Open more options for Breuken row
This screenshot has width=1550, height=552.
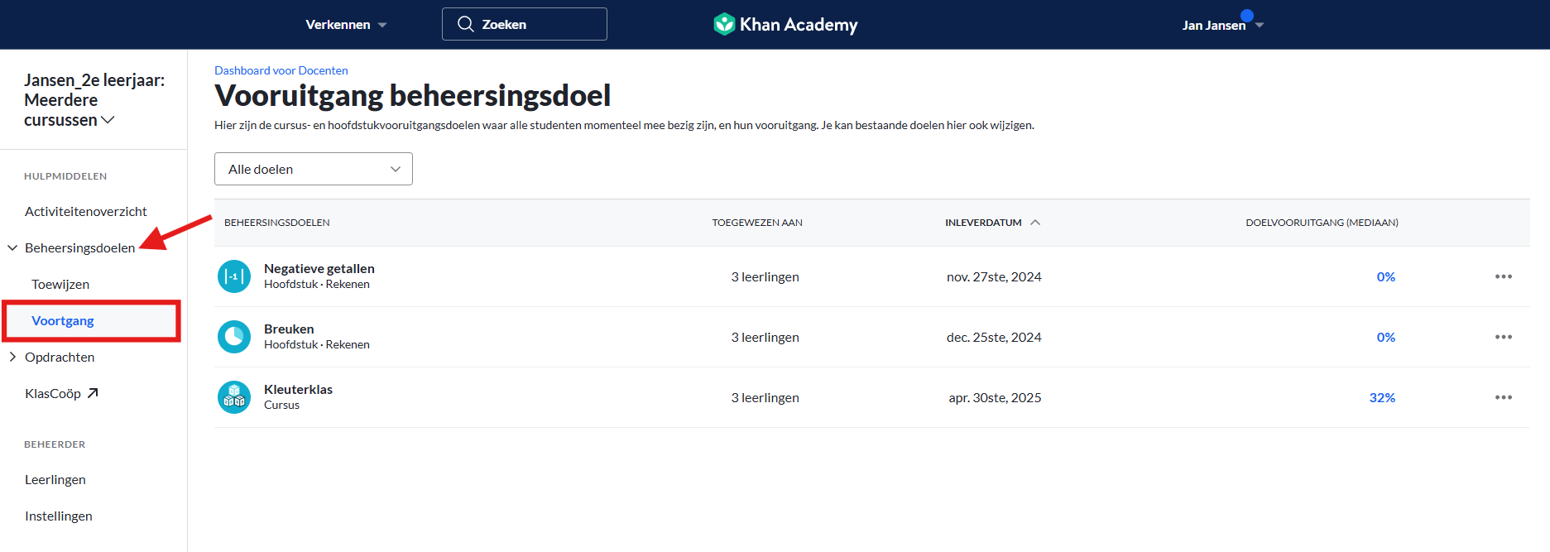[x=1504, y=337]
